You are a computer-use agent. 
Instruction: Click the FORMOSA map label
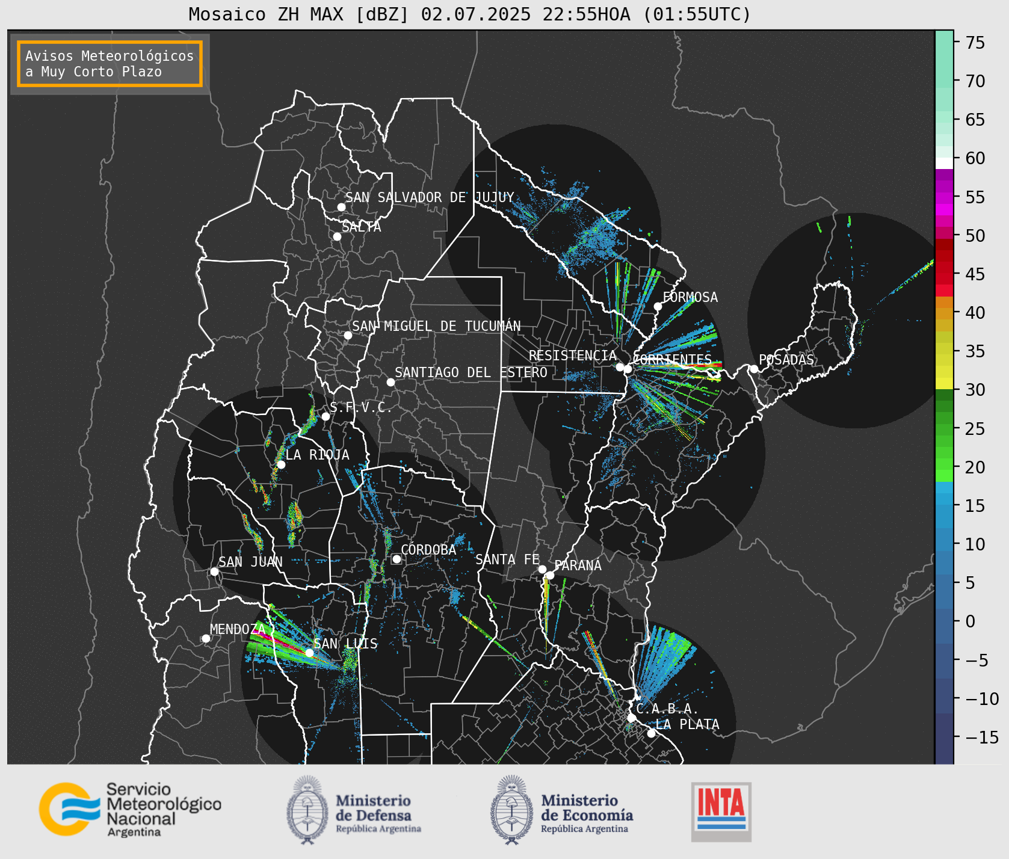point(690,297)
